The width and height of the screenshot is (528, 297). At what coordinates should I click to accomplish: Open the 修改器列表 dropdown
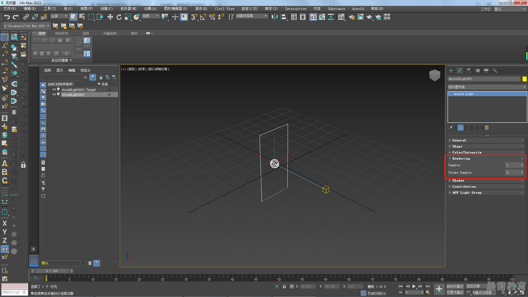click(x=487, y=87)
